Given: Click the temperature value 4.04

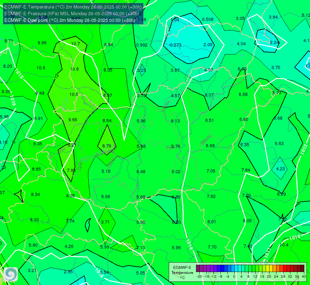Looking at the screenshot, I should (x=241, y=44).
